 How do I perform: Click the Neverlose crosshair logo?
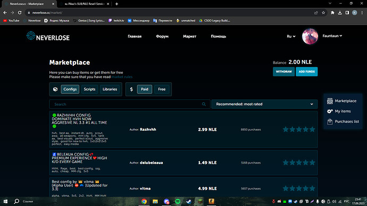pyautogui.click(x=31, y=36)
